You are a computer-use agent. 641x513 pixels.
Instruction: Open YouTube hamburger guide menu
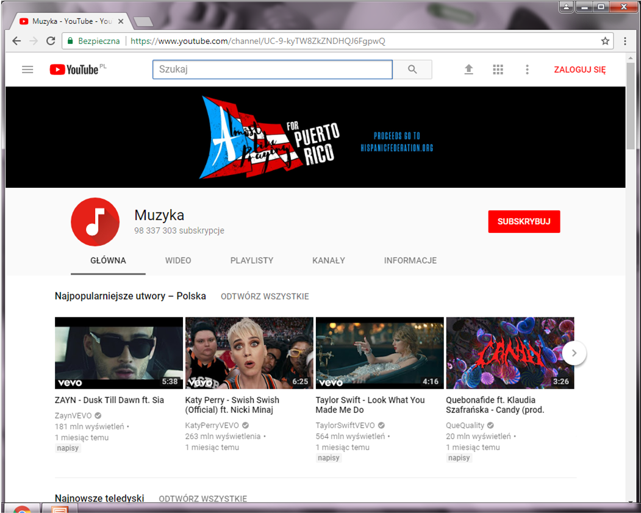(27, 70)
